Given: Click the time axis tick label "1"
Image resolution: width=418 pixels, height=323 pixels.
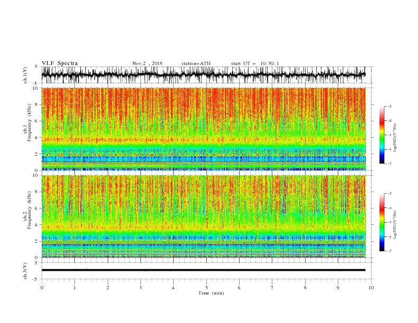Looking at the screenshot, I should pyautogui.click(x=74, y=288).
